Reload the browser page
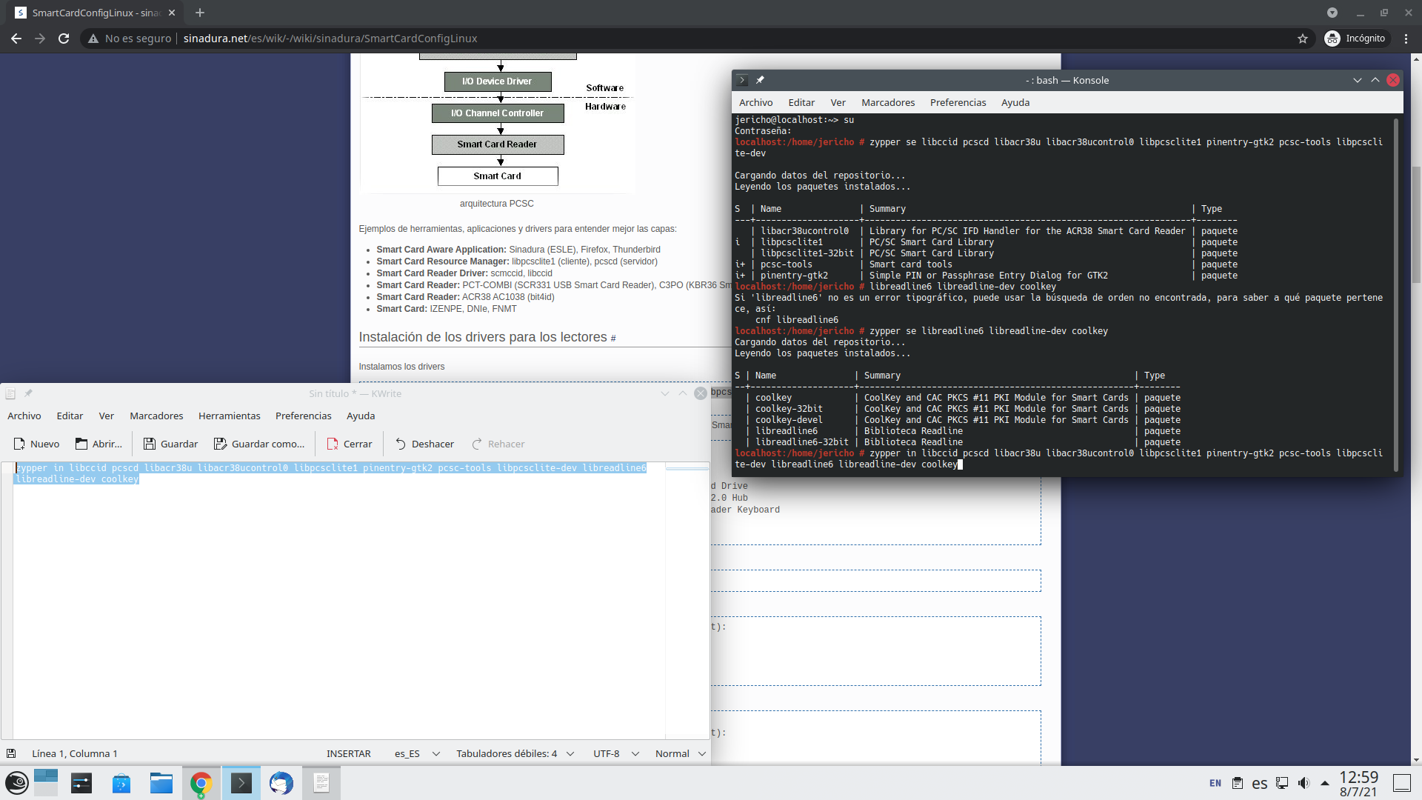Screen dimensions: 1422x800 point(64,39)
